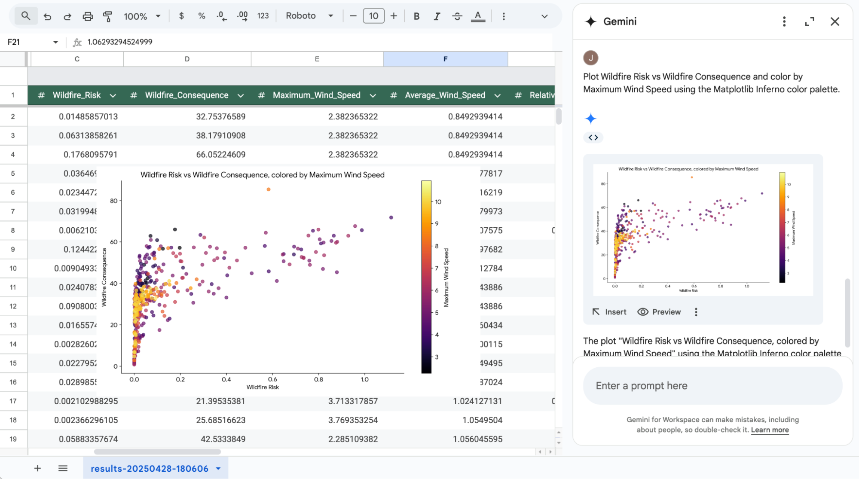
Task: Close the Gemini side panel
Action: [x=835, y=21]
